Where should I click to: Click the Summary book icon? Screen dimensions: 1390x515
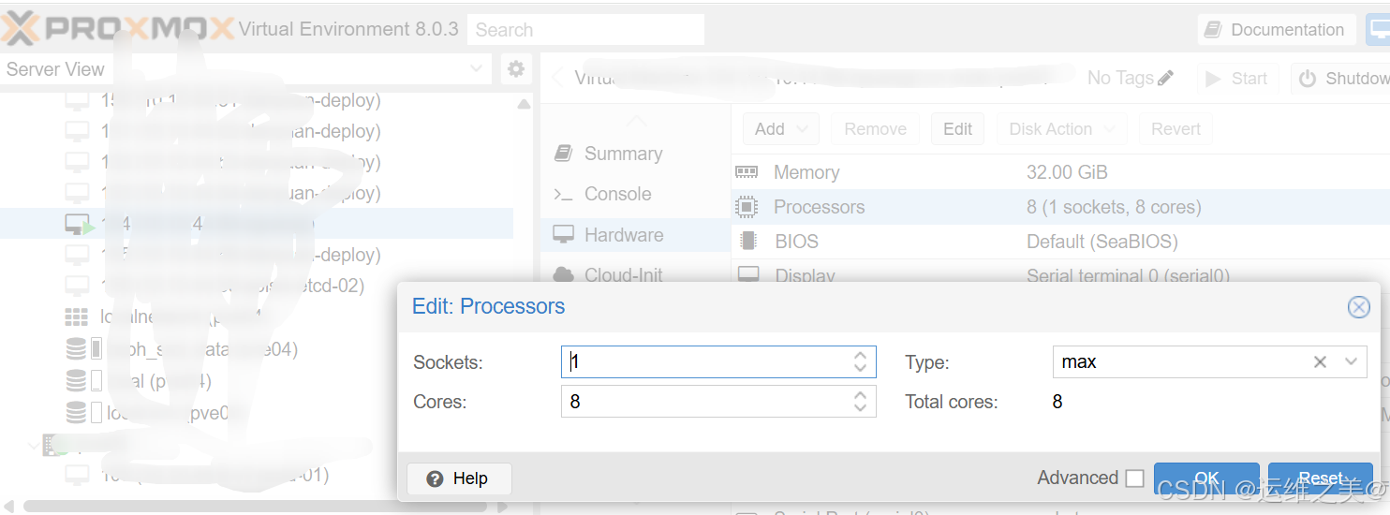[x=563, y=154]
